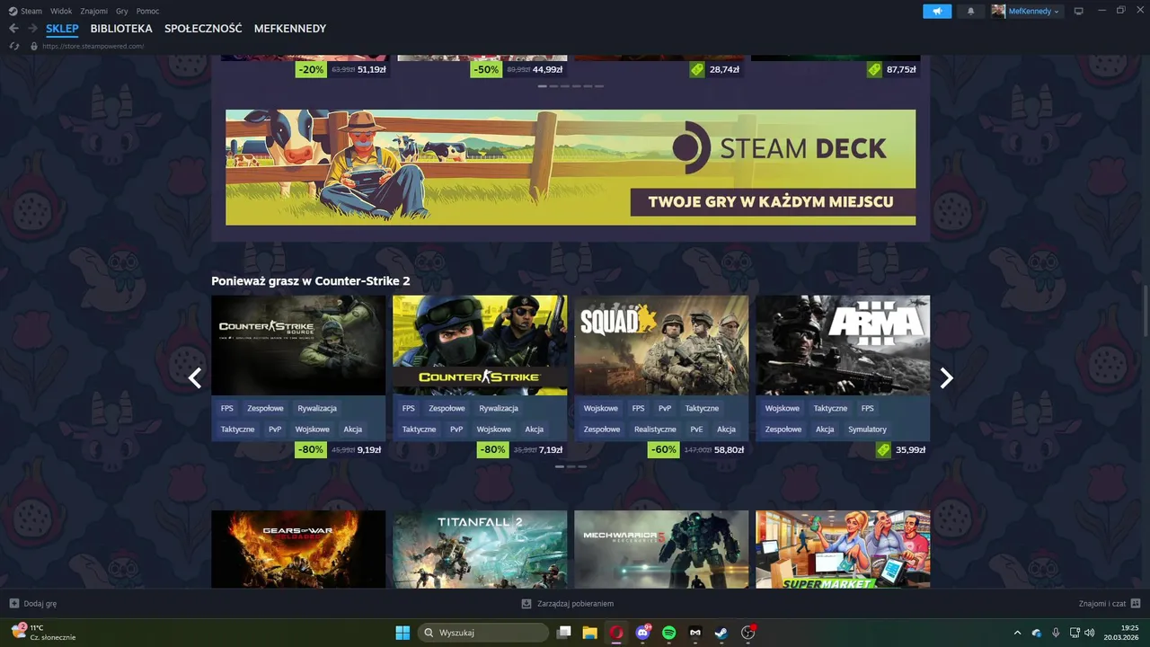The image size is (1150, 647).
Task: Open the Supermarket game thumbnail
Action: click(x=843, y=549)
